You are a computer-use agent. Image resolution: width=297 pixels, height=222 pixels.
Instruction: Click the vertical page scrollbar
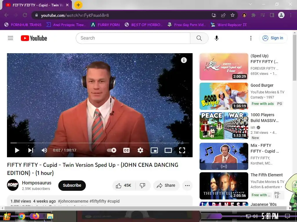295,58
